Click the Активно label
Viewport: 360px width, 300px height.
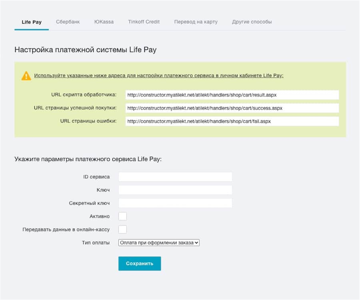[100, 216]
